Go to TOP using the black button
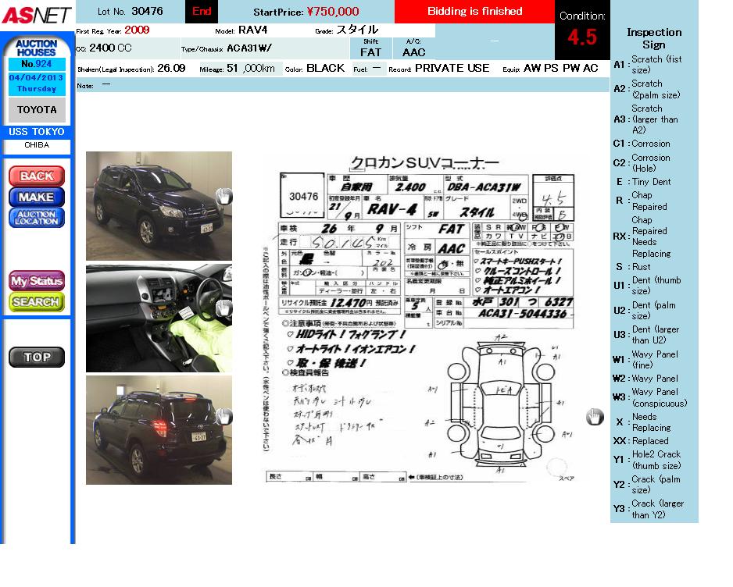This screenshot has height=587, width=733. point(37,358)
